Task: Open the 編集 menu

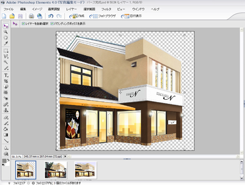Action: (23, 9)
